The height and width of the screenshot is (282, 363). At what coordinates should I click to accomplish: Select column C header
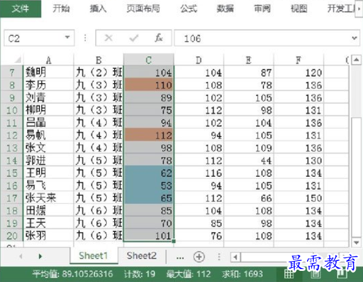tap(149, 60)
